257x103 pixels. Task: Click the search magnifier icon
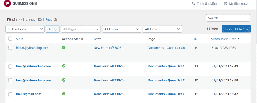194,3
